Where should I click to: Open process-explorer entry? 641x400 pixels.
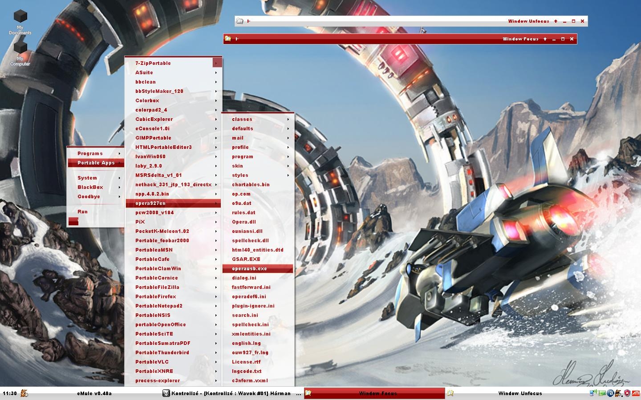click(x=173, y=381)
